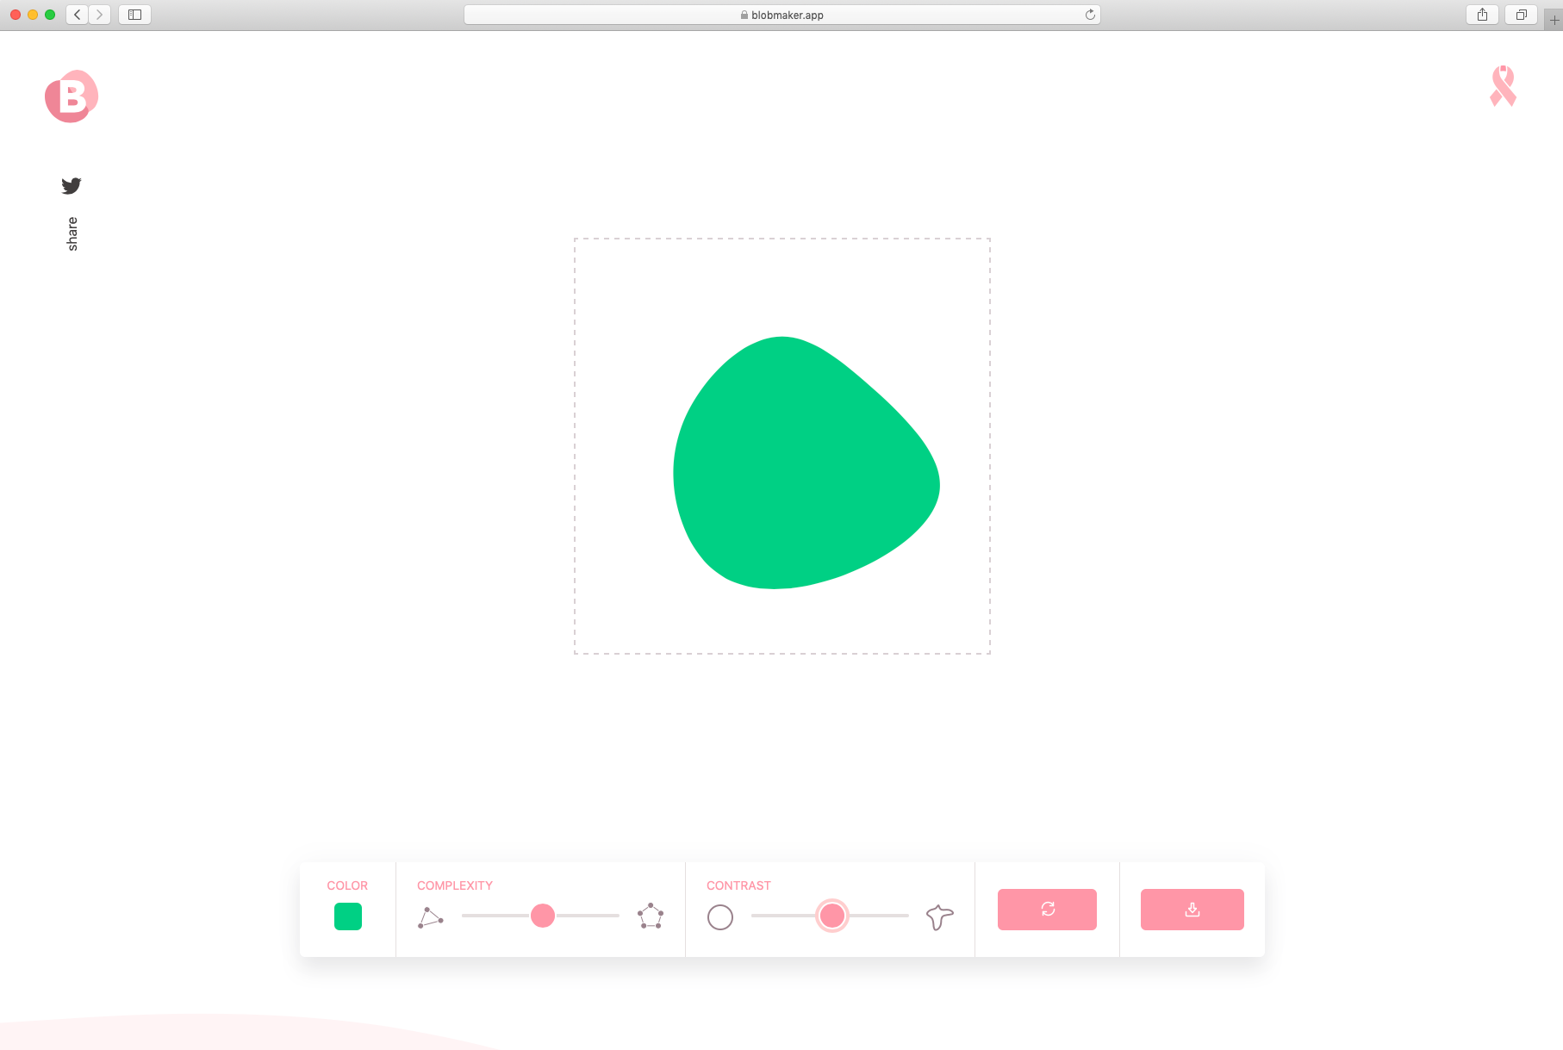Download the blob SVG
This screenshot has width=1563, height=1050.
point(1192,910)
